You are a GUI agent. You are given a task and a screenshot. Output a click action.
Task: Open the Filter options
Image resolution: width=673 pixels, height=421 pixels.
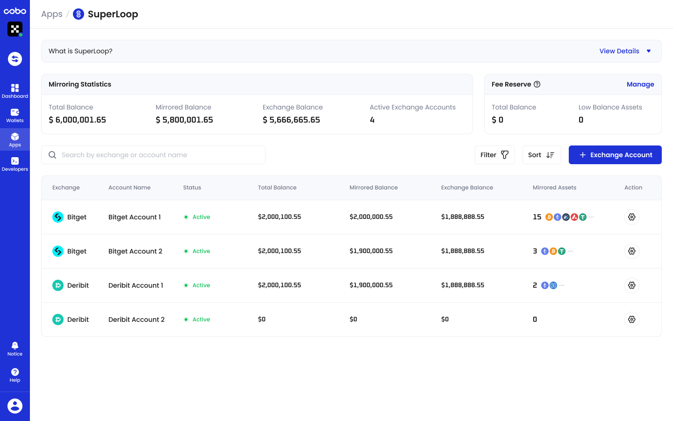click(x=494, y=155)
